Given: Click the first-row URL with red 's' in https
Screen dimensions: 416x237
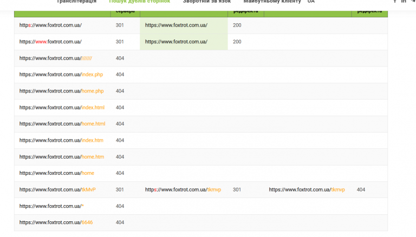Looking at the screenshot, I should (x=50, y=25).
